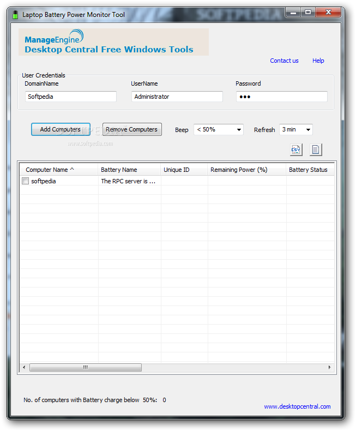Sort by the Battery Name column
This screenshot has width=356, height=431.
coord(129,170)
